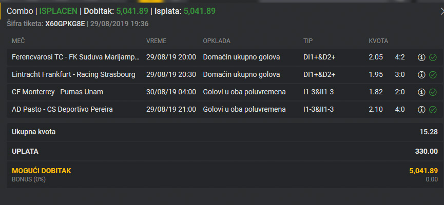Screen dimensions: 444x205
Task: Open info icon for Eintracht Frankfurt match
Action: tap(421, 75)
